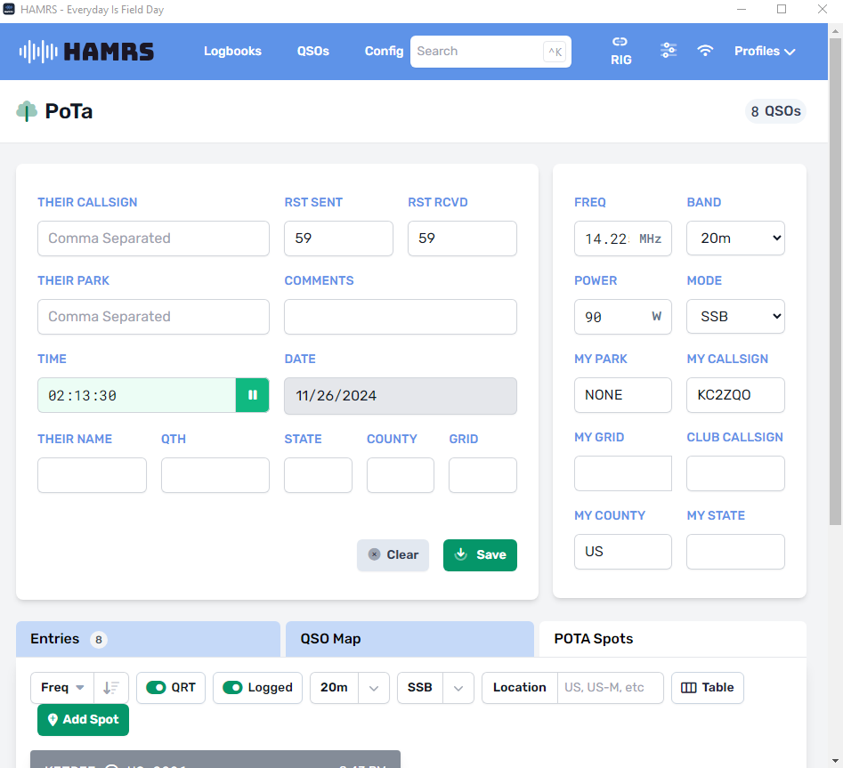Open settings via the sliders icon
This screenshot has height=768, width=843.
pyautogui.click(x=669, y=51)
